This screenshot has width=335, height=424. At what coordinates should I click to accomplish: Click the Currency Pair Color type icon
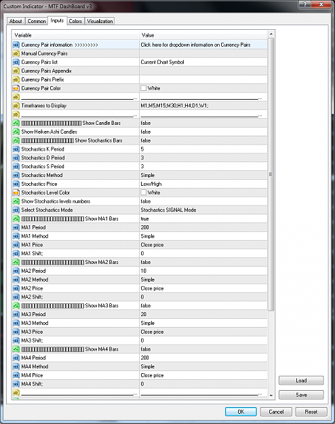[x=16, y=88]
